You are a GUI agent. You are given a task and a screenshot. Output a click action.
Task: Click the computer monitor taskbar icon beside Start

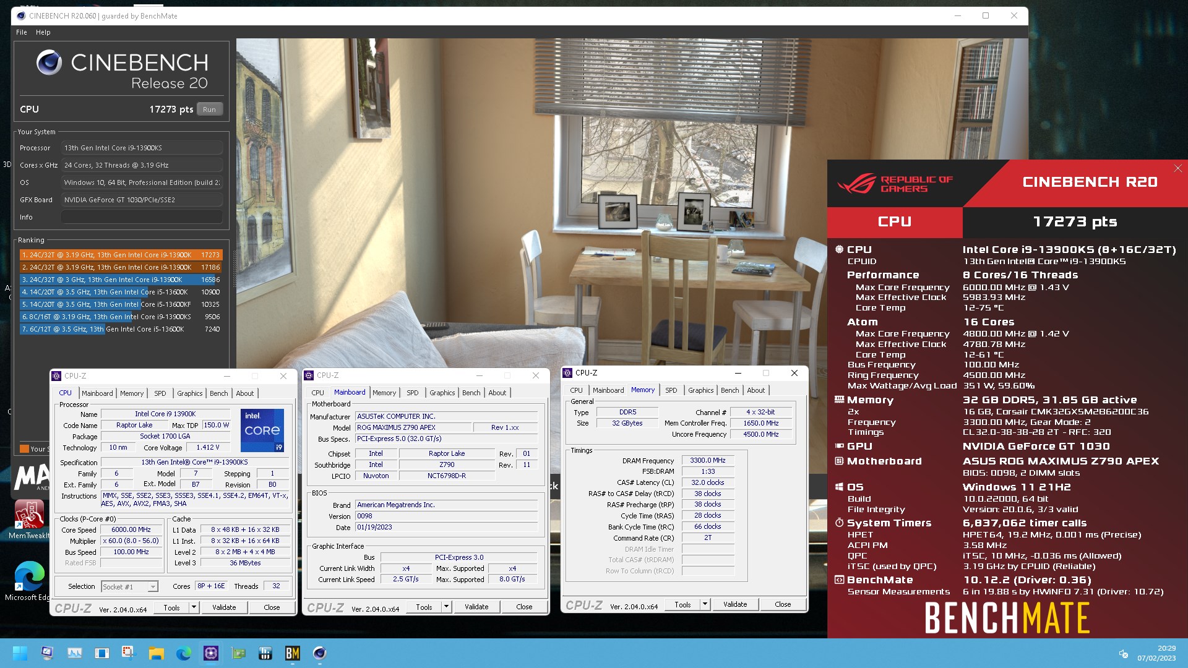coord(48,653)
